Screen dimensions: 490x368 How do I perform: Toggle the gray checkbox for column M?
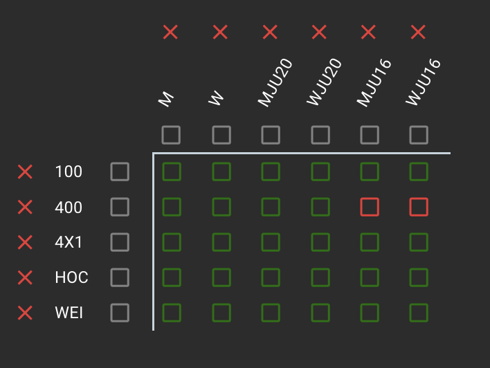click(171, 134)
